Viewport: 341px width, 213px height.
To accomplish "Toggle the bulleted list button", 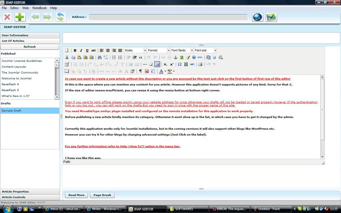I will pos(114,57).
